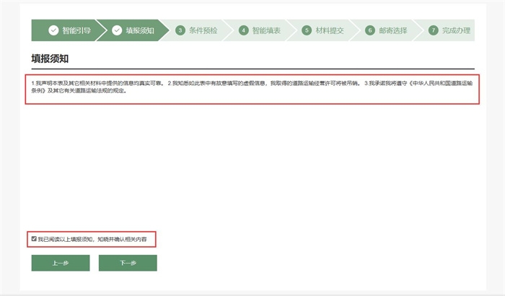
Task: Click the 下一步 button
Action: [x=128, y=263]
